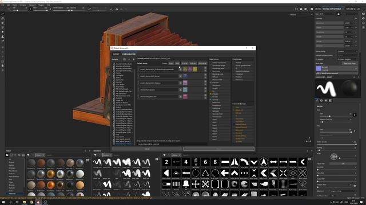Click the video camera icon in top-right toolbar
Image resolution: width=366 pixels, height=205 pixels.
305,9
